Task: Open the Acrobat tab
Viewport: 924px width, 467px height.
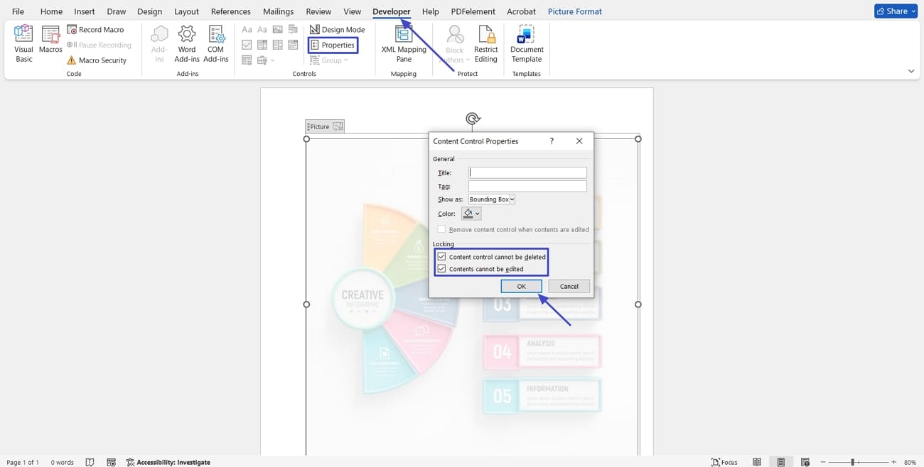Action: point(522,11)
